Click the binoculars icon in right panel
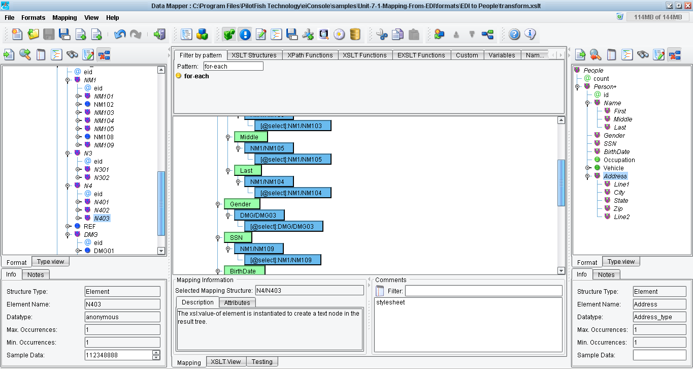 coord(643,54)
